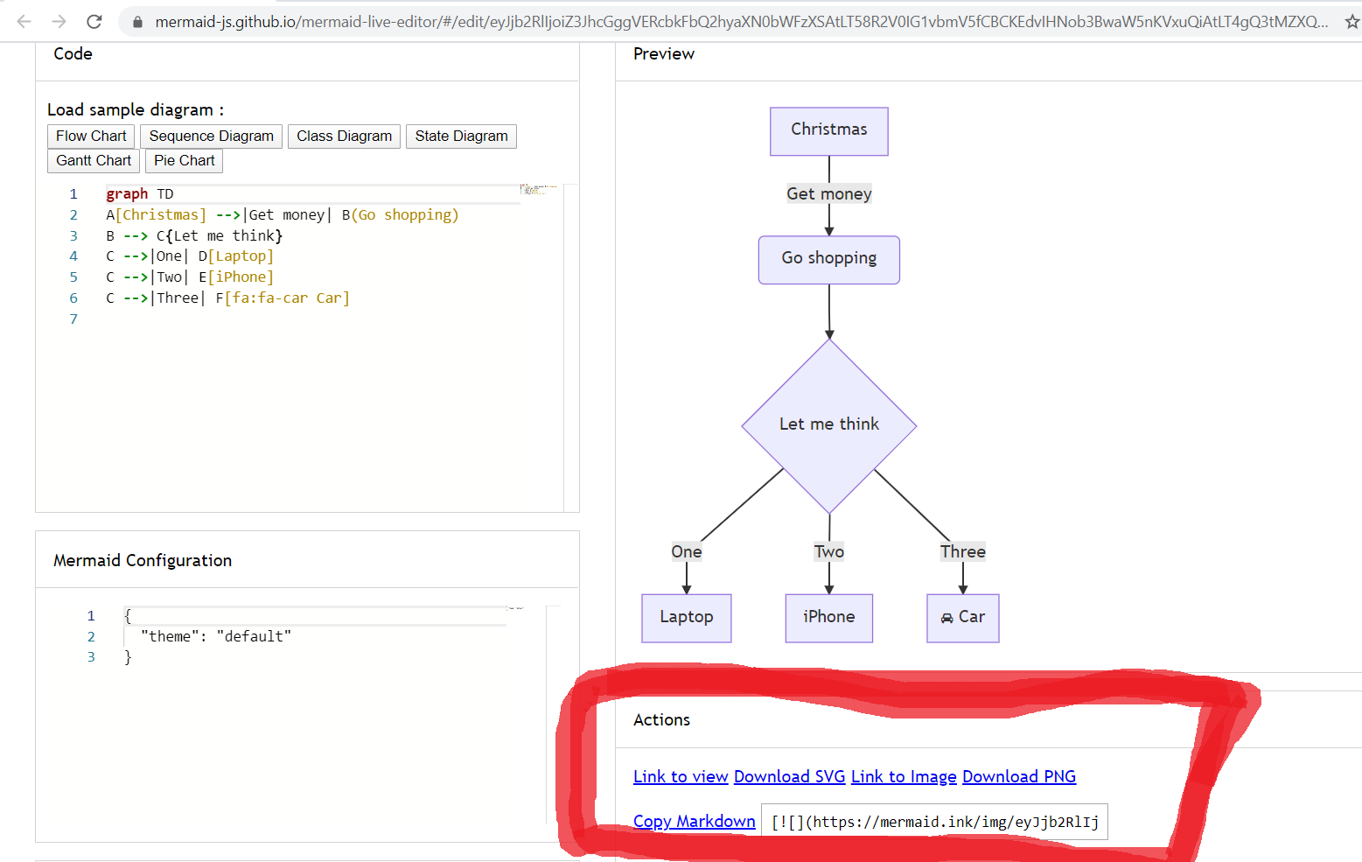Load the Sequence Diagram sample
This screenshot has width=1362, height=862.
tap(211, 137)
